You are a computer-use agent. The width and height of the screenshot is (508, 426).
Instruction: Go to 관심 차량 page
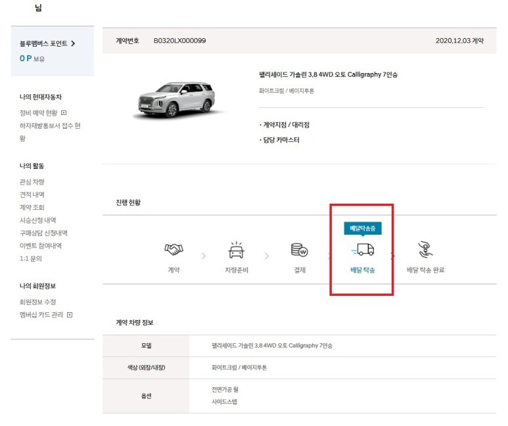(x=32, y=182)
